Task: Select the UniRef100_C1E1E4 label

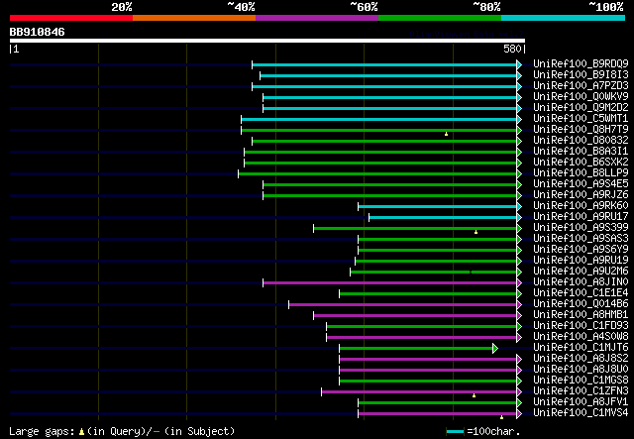Action: [581, 293]
